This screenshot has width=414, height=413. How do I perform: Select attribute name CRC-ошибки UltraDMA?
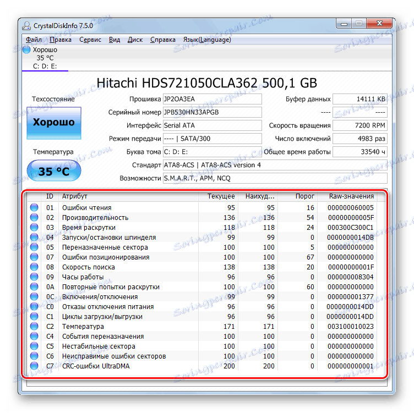pos(96,366)
